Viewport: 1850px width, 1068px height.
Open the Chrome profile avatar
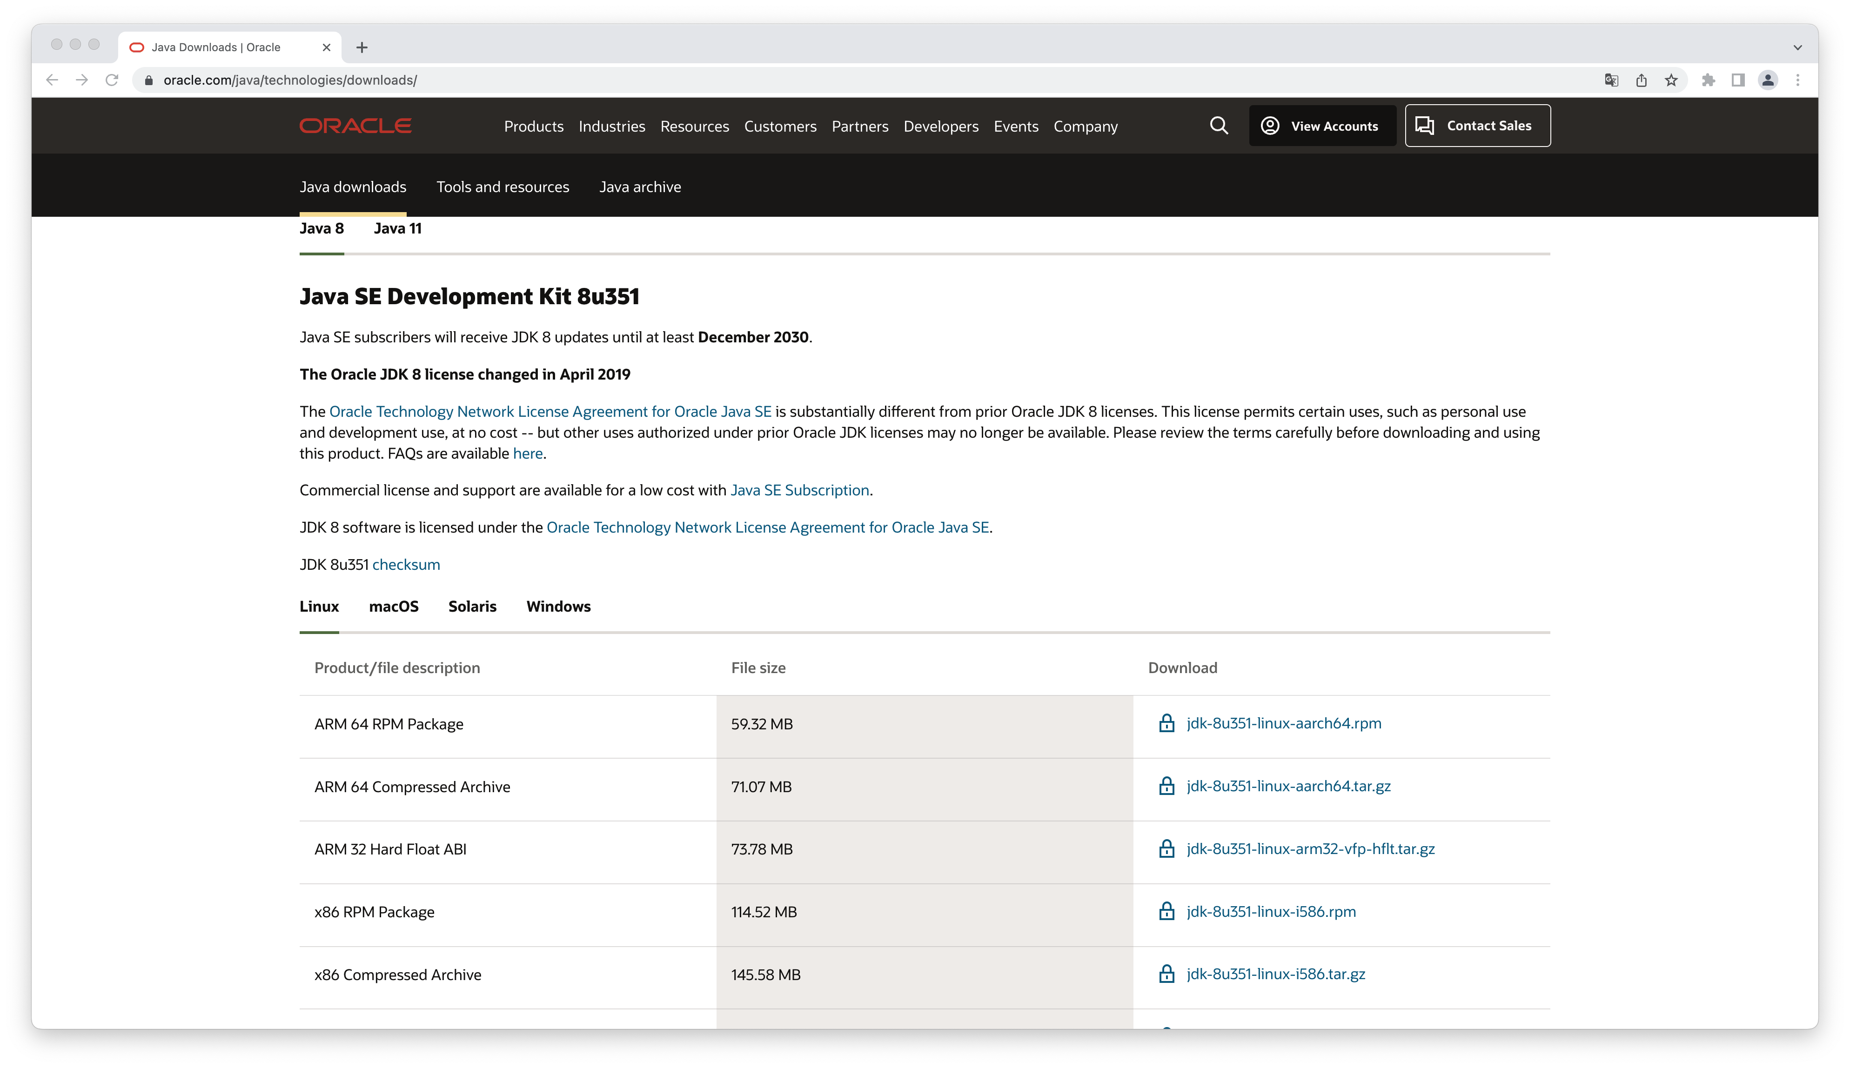1768,80
